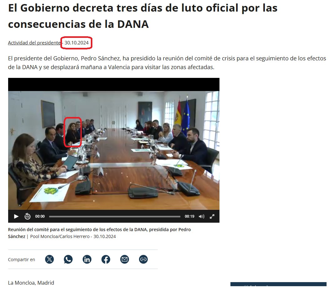Play the DANA crisis meeting video
330x289 pixels.
pos(16,216)
